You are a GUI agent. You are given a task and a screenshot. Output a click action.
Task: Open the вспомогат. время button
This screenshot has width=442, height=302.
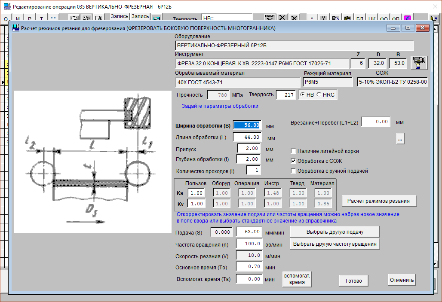coord(296,279)
